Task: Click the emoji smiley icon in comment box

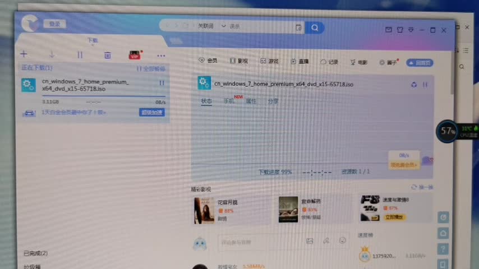Action: [x=343, y=240]
